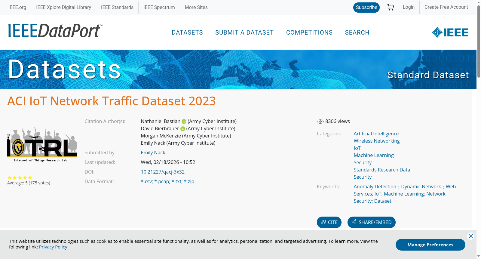Go to SUBMIT A DATASET
The height and width of the screenshot is (259, 481).
(244, 32)
